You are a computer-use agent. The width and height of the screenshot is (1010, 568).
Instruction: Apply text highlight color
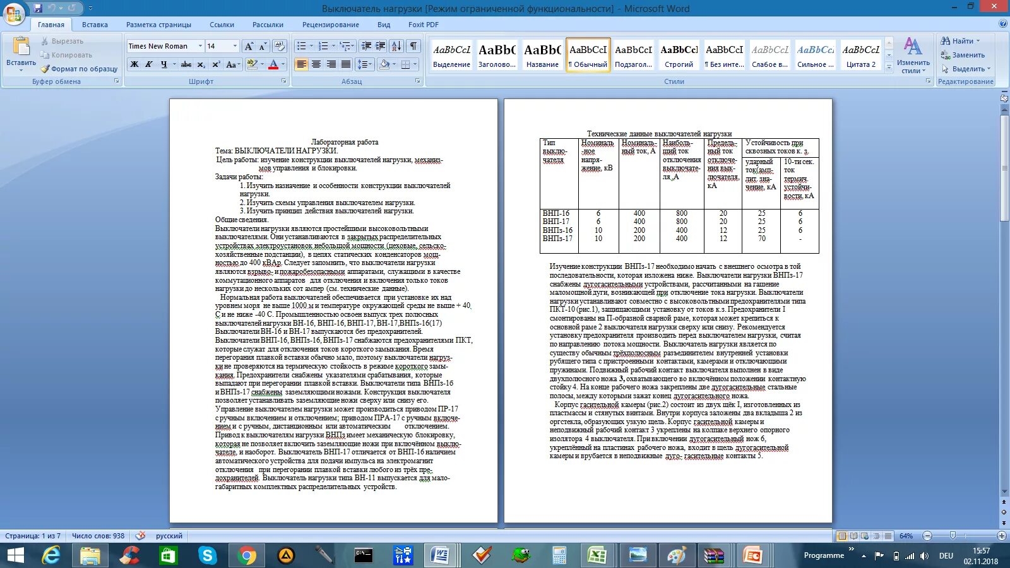pyautogui.click(x=251, y=64)
